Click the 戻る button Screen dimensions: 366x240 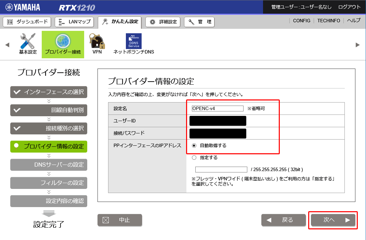[x=284, y=220]
